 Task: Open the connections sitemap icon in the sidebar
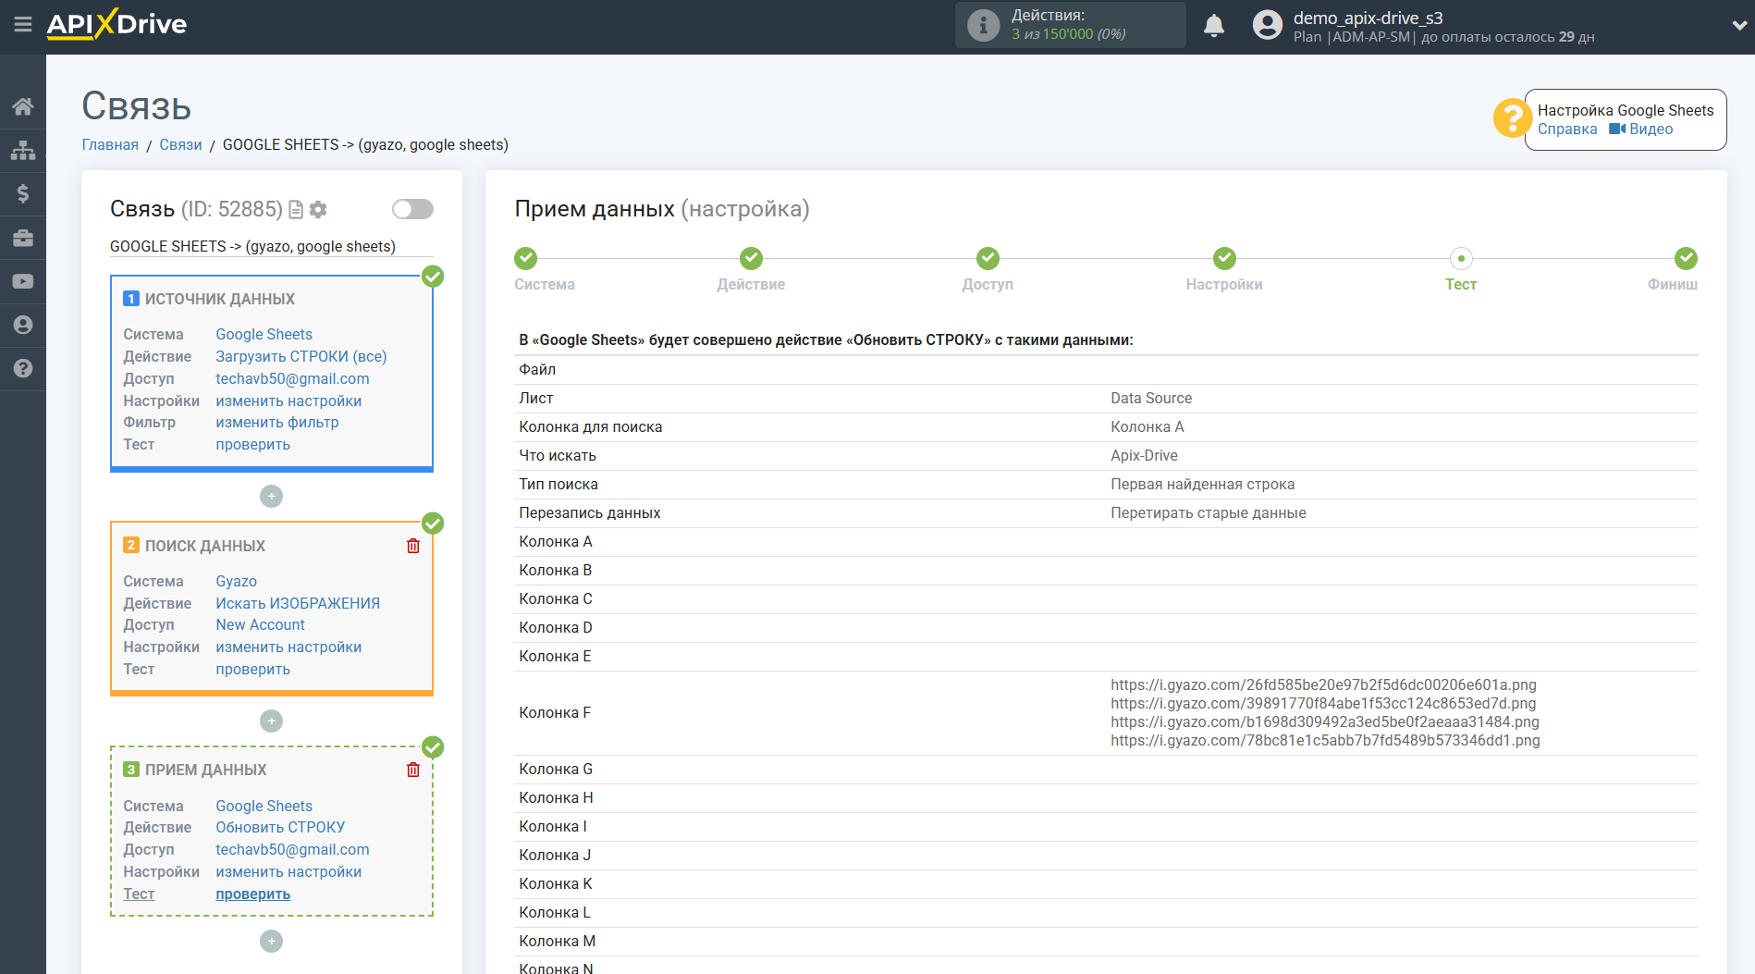(x=23, y=150)
